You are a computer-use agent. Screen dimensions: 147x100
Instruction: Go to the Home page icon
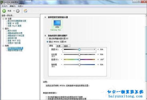click(x=25, y=11)
